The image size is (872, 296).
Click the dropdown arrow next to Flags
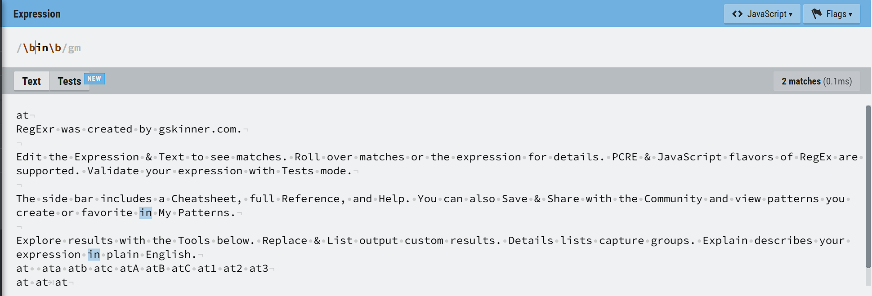850,14
